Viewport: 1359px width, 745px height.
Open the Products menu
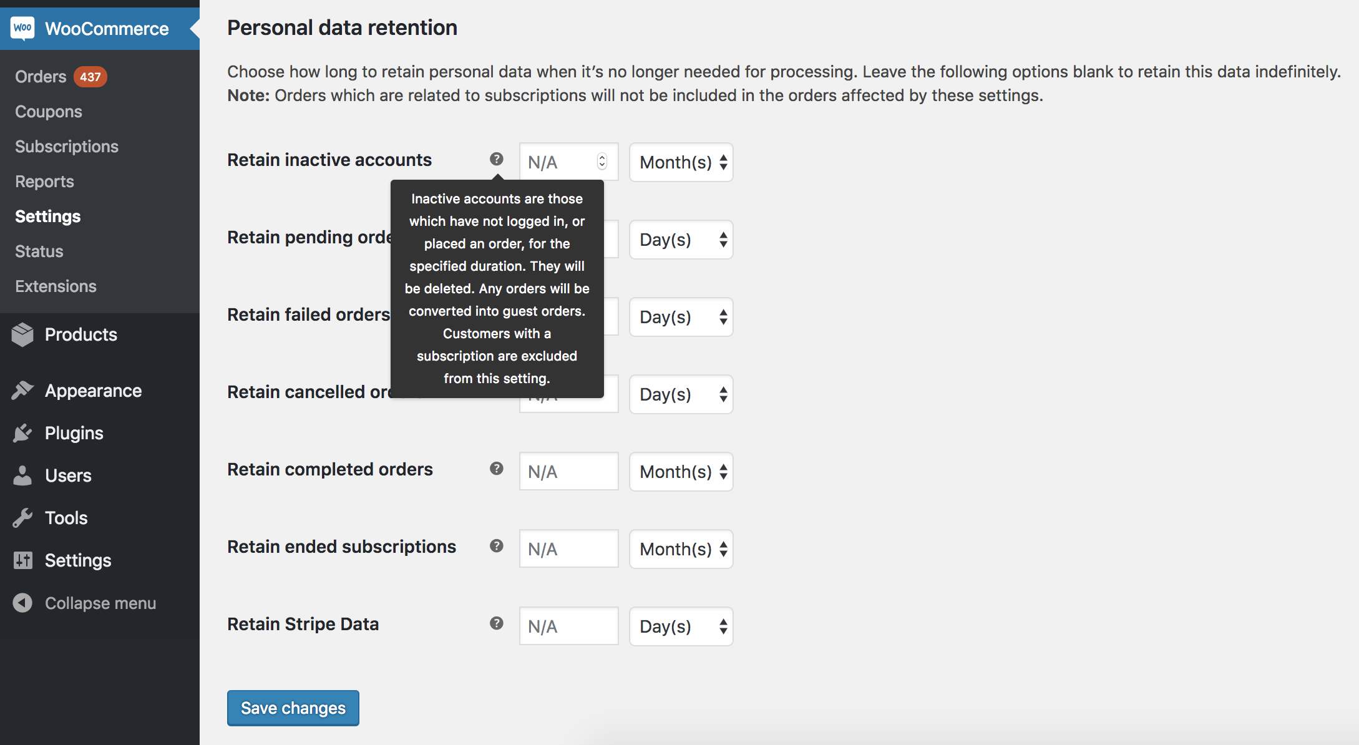tap(100, 334)
